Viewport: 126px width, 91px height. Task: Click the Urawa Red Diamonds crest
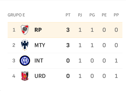tap(25, 76)
